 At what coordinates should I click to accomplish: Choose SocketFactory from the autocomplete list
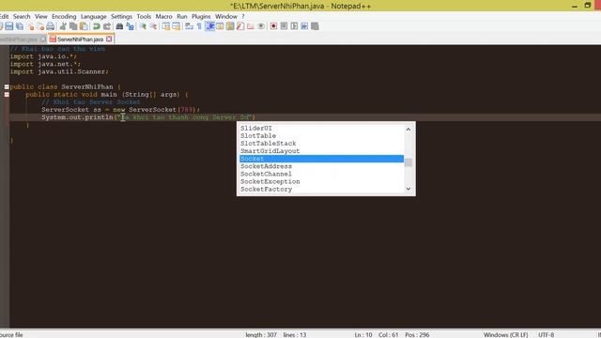click(x=321, y=190)
